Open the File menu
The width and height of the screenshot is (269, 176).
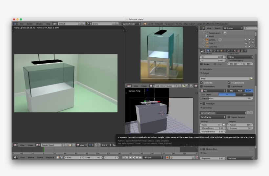(x=22, y=24)
